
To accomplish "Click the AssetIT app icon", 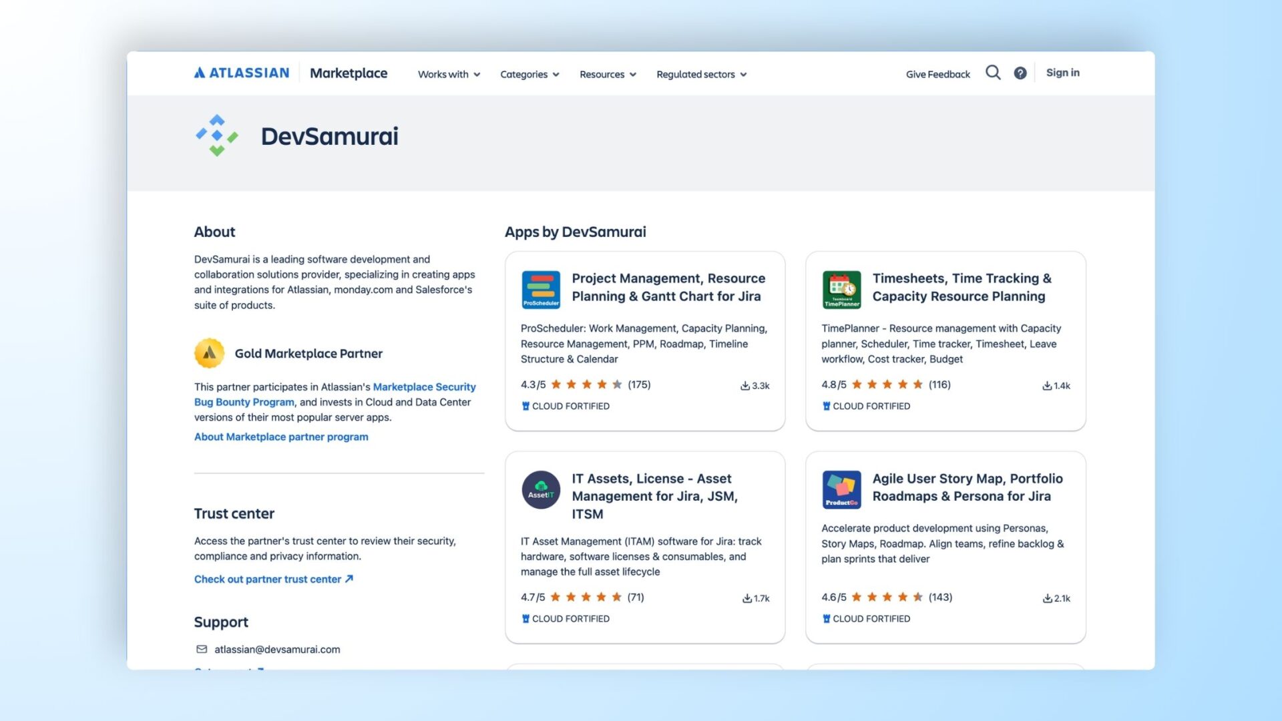I will click(x=541, y=490).
